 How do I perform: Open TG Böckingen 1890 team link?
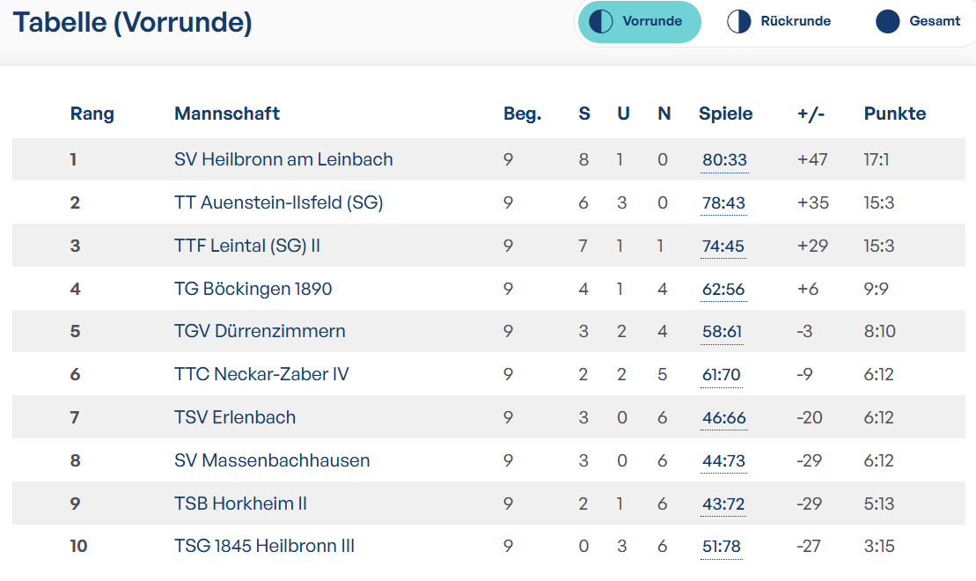[x=253, y=289]
